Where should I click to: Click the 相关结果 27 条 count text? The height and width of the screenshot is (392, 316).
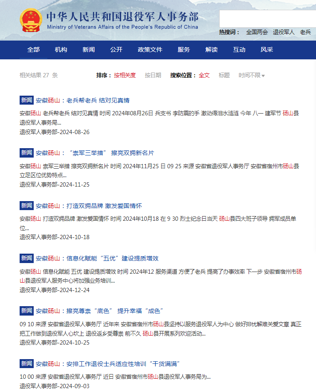coord(39,75)
